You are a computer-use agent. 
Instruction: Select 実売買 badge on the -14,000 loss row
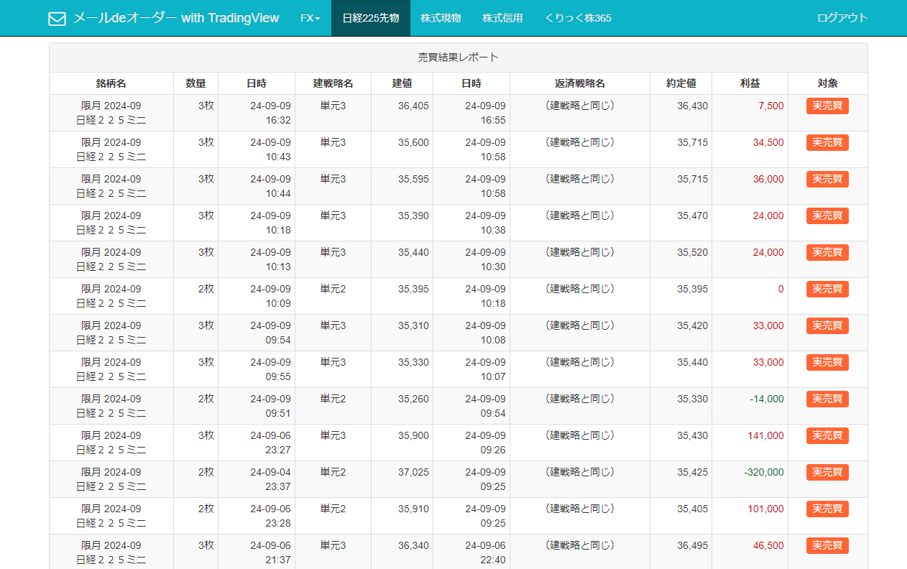827,399
